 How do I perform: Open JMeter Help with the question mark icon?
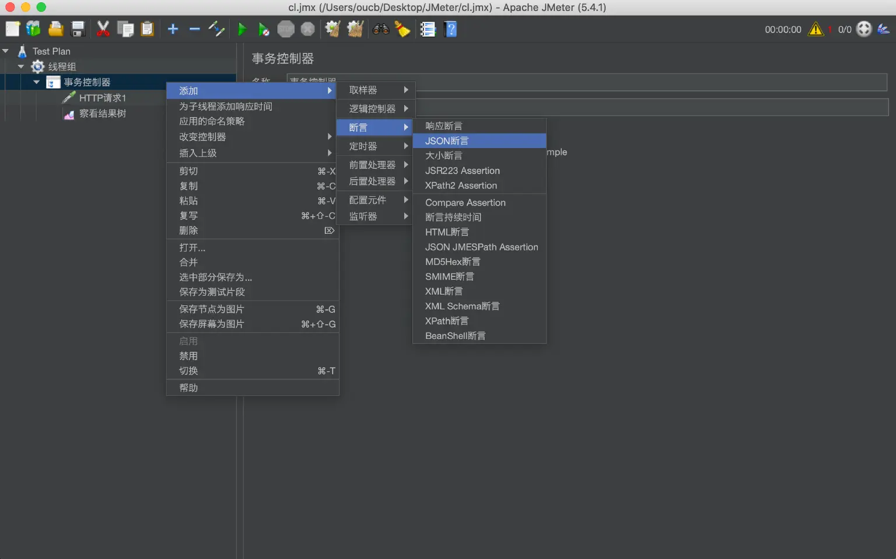coord(450,29)
